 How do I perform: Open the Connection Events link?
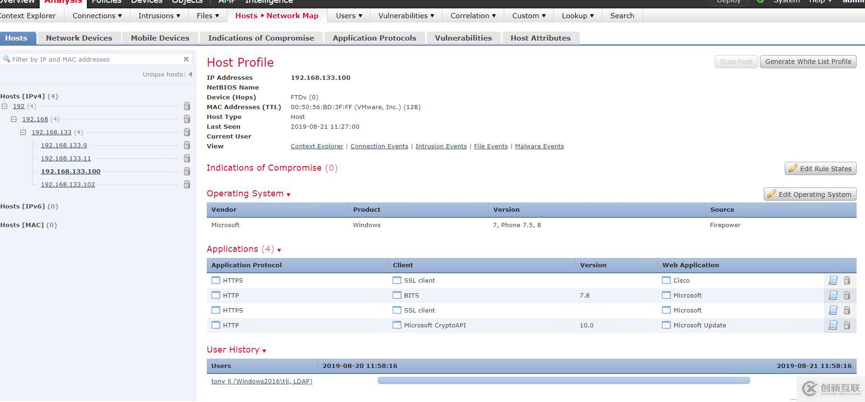coord(379,146)
